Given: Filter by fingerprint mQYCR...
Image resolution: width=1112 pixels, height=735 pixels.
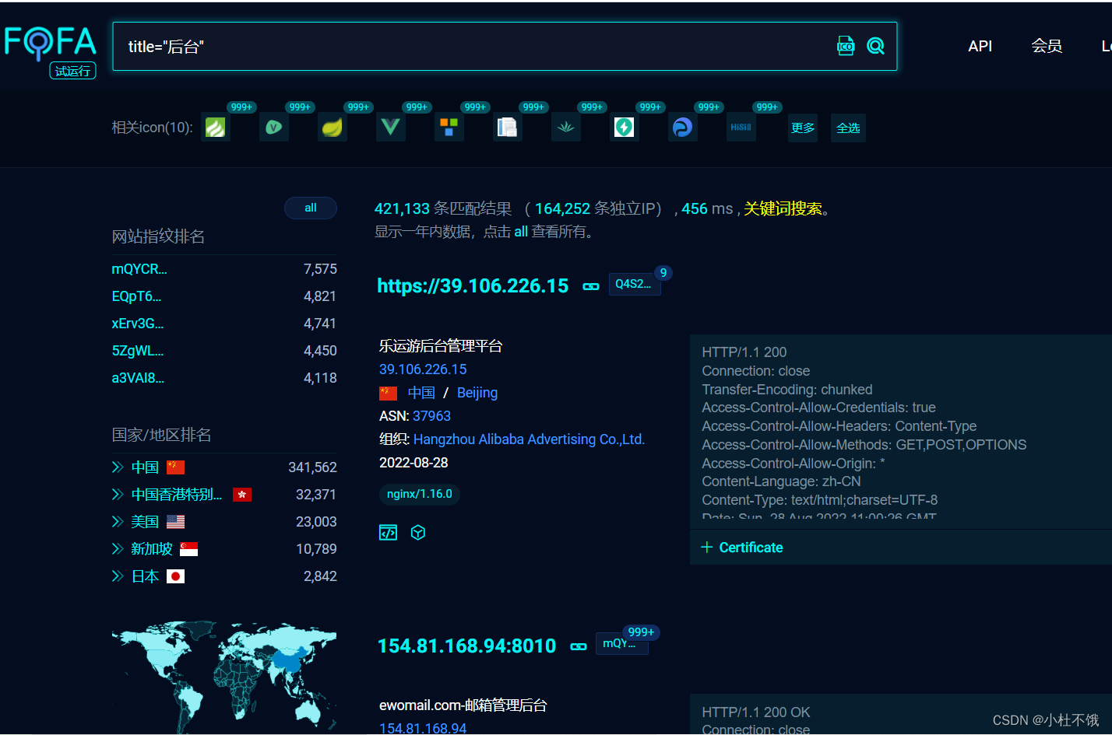Looking at the screenshot, I should (x=139, y=269).
